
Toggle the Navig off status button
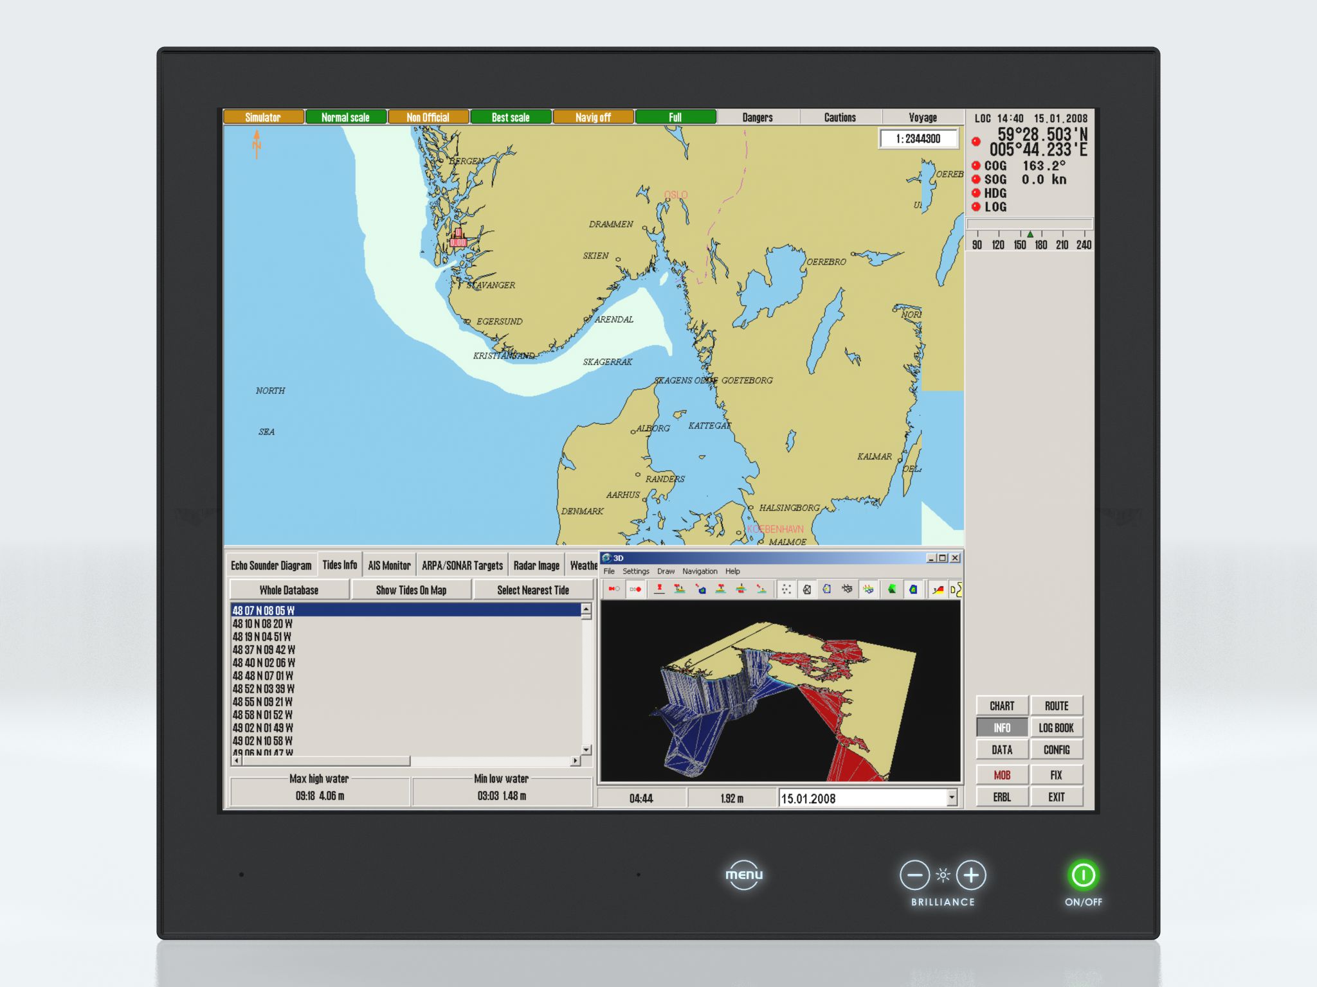click(592, 117)
